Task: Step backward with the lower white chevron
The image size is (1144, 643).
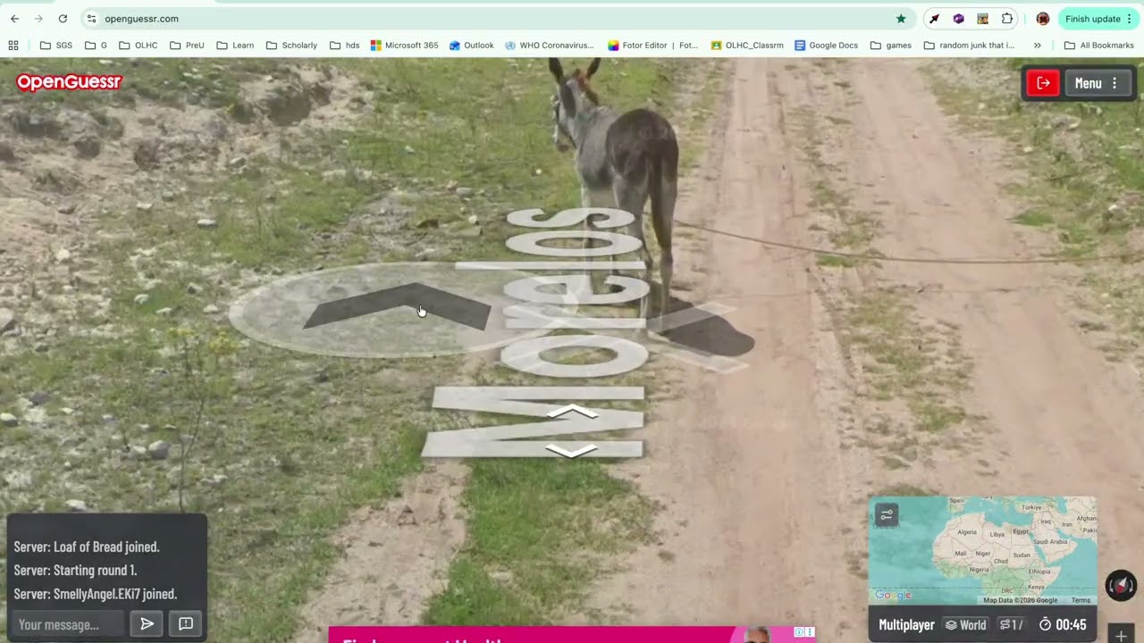Action: (x=572, y=451)
